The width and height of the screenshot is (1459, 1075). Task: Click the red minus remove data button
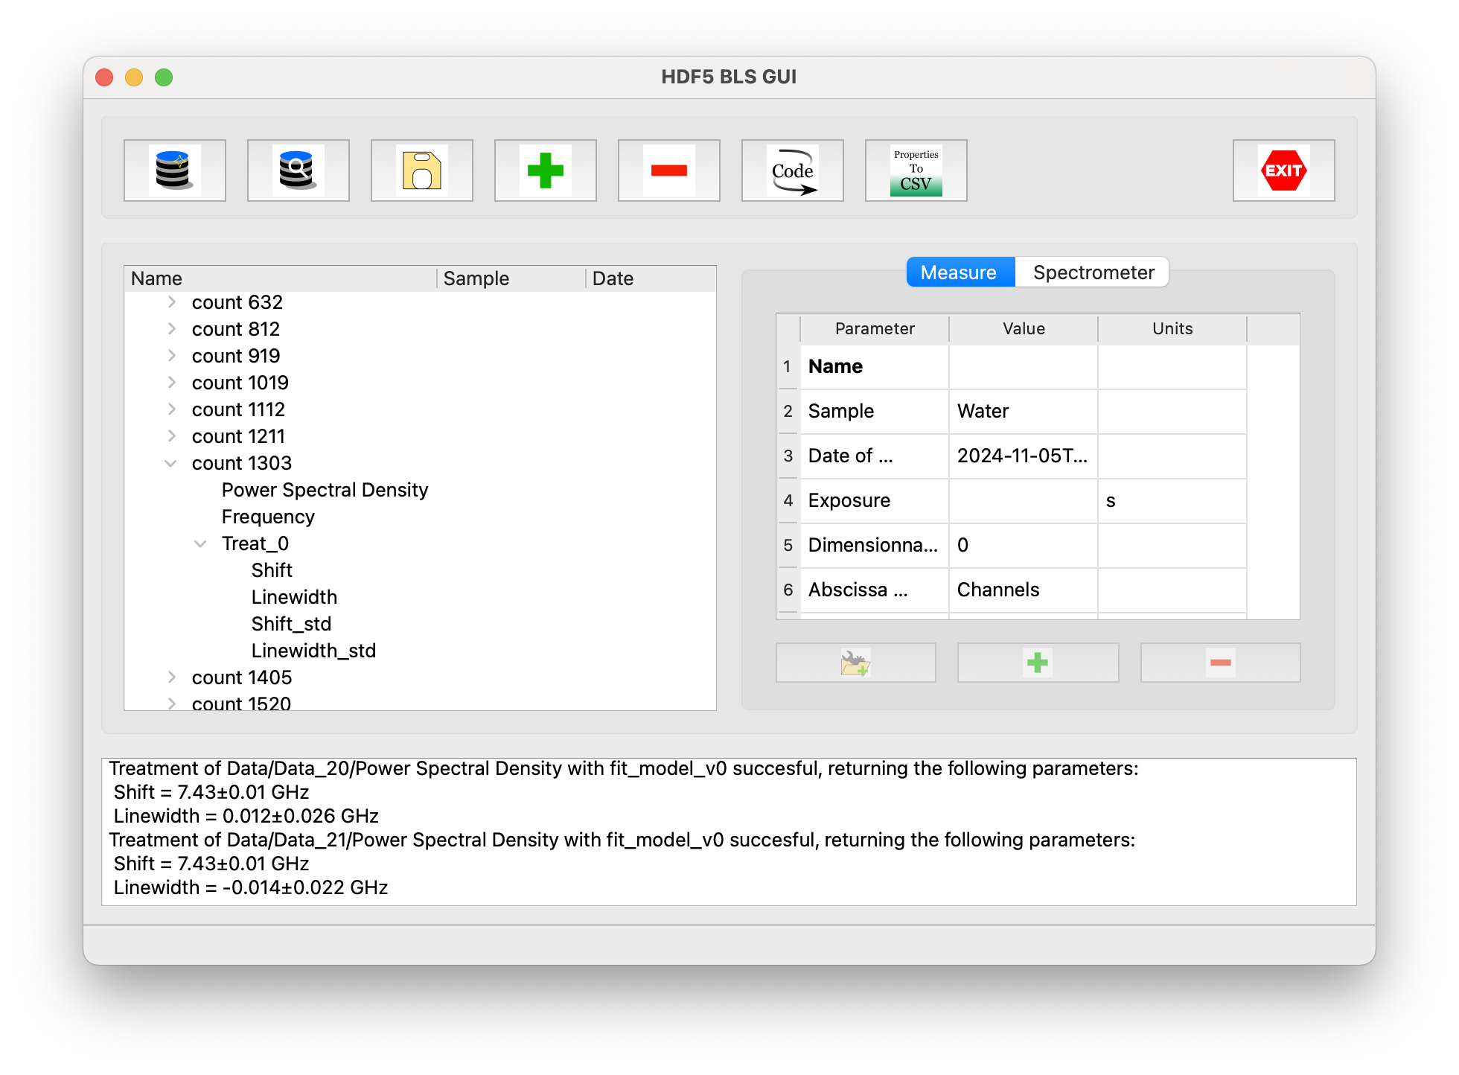click(668, 170)
